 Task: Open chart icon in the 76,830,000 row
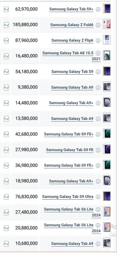[x=6, y=197]
